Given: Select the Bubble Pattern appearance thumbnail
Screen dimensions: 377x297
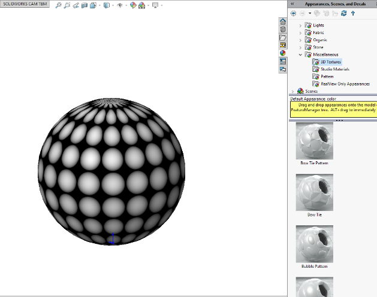Looking at the screenshot, I should pyautogui.click(x=314, y=244).
